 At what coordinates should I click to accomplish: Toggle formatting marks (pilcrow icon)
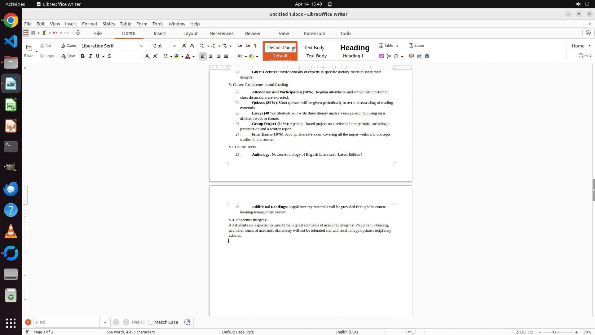click(x=255, y=46)
